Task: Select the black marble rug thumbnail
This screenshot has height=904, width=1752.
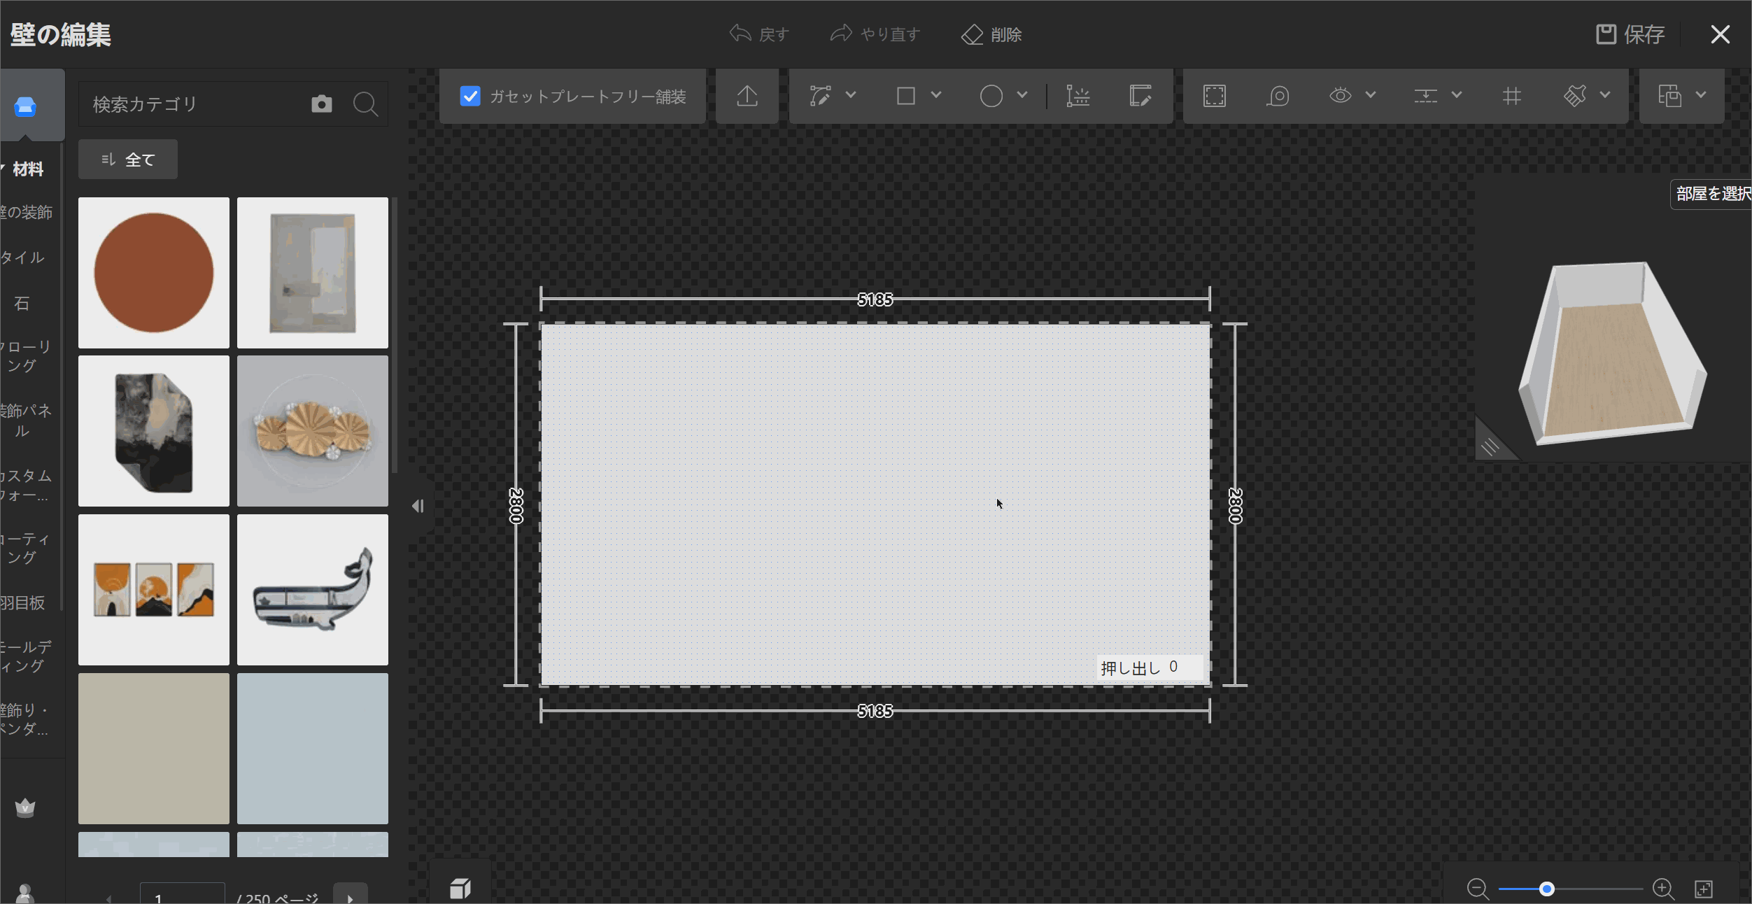Action: [154, 431]
